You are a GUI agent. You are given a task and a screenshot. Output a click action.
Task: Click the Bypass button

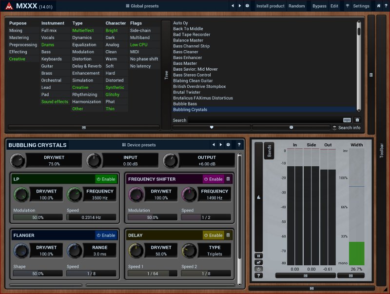pyautogui.click(x=319, y=6)
